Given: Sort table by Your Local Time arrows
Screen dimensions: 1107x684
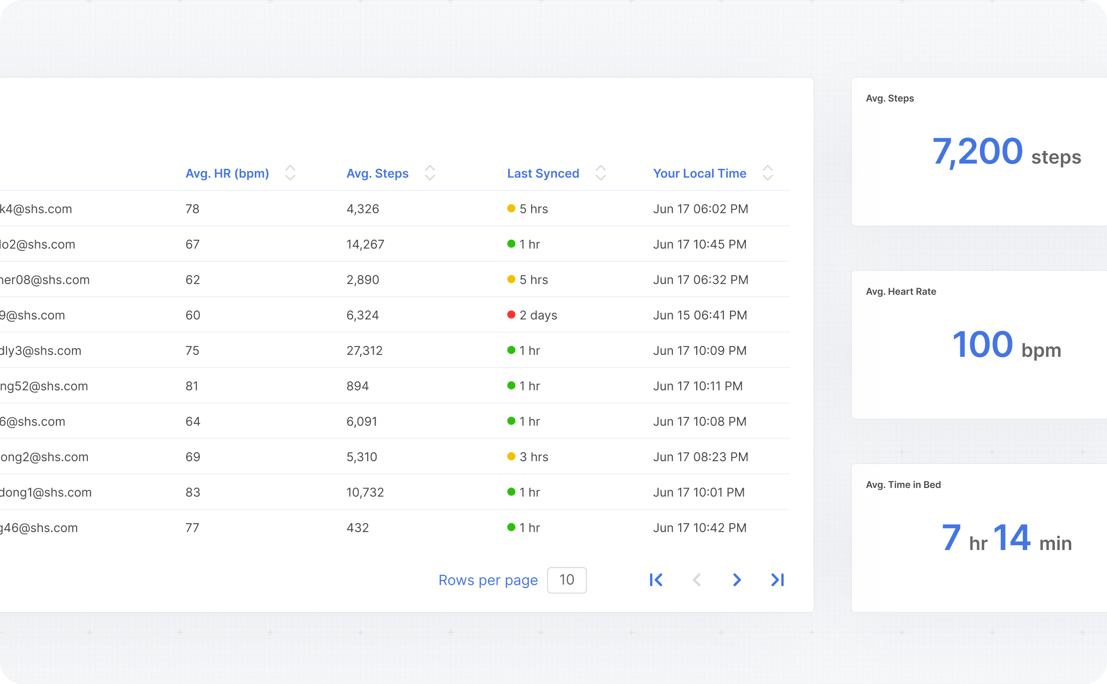Looking at the screenshot, I should [768, 173].
